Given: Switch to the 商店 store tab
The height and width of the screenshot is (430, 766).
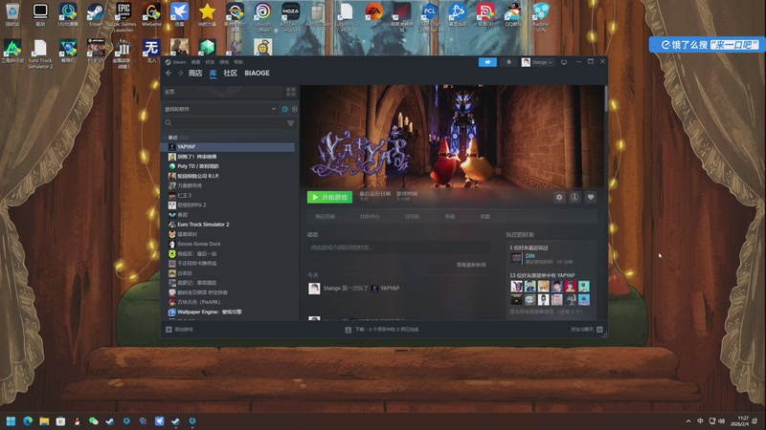Looking at the screenshot, I should click(x=195, y=74).
